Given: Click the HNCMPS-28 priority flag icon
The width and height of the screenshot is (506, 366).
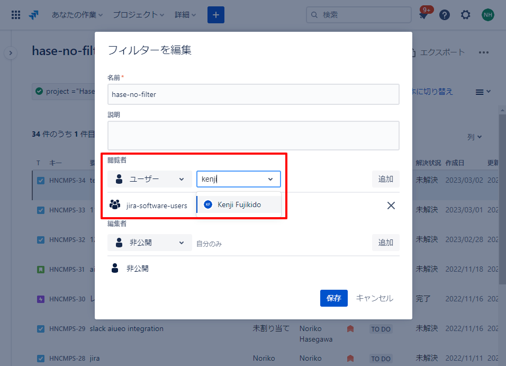Looking at the screenshot, I should tap(350, 359).
